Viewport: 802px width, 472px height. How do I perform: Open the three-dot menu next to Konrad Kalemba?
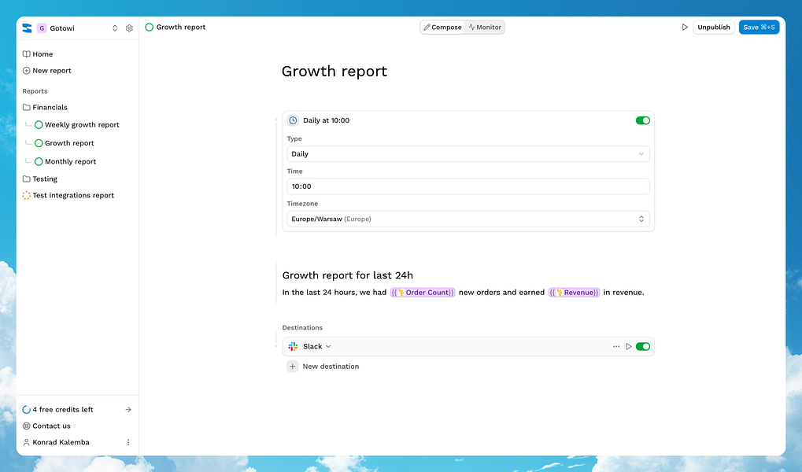128,442
